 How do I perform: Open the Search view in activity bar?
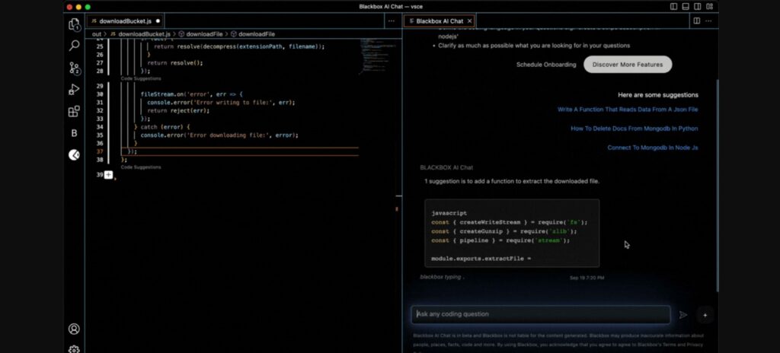[74, 46]
